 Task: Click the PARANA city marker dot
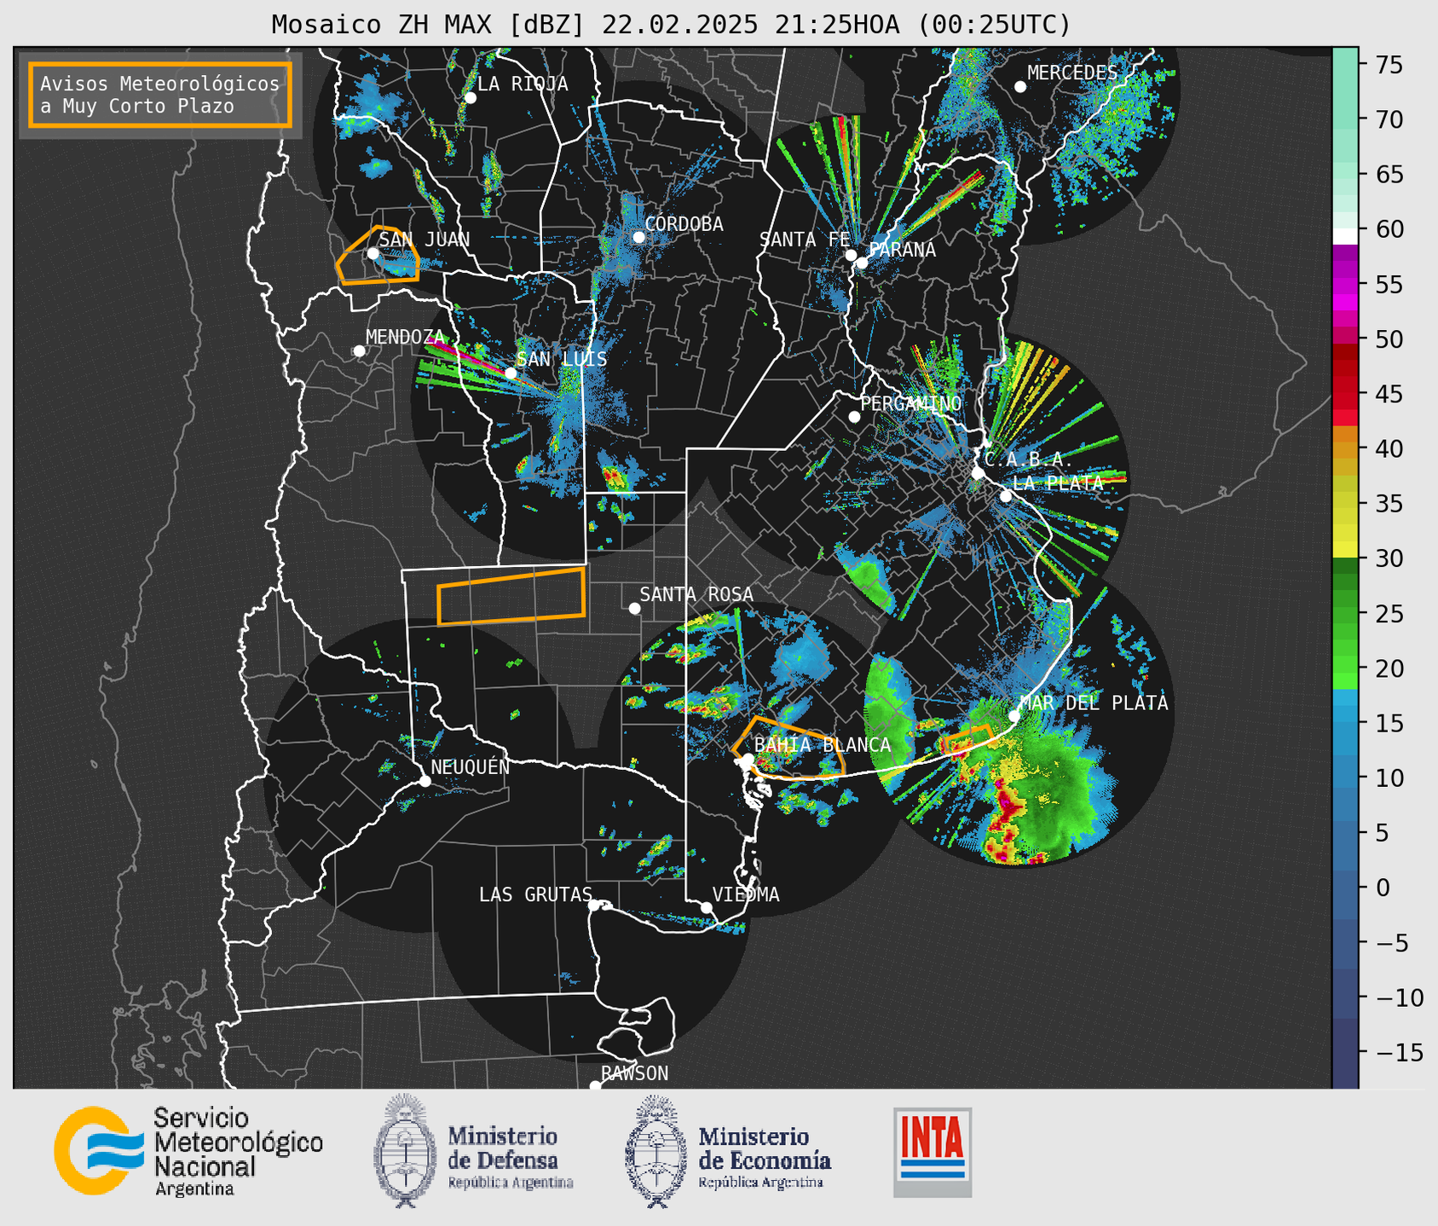[x=862, y=263]
